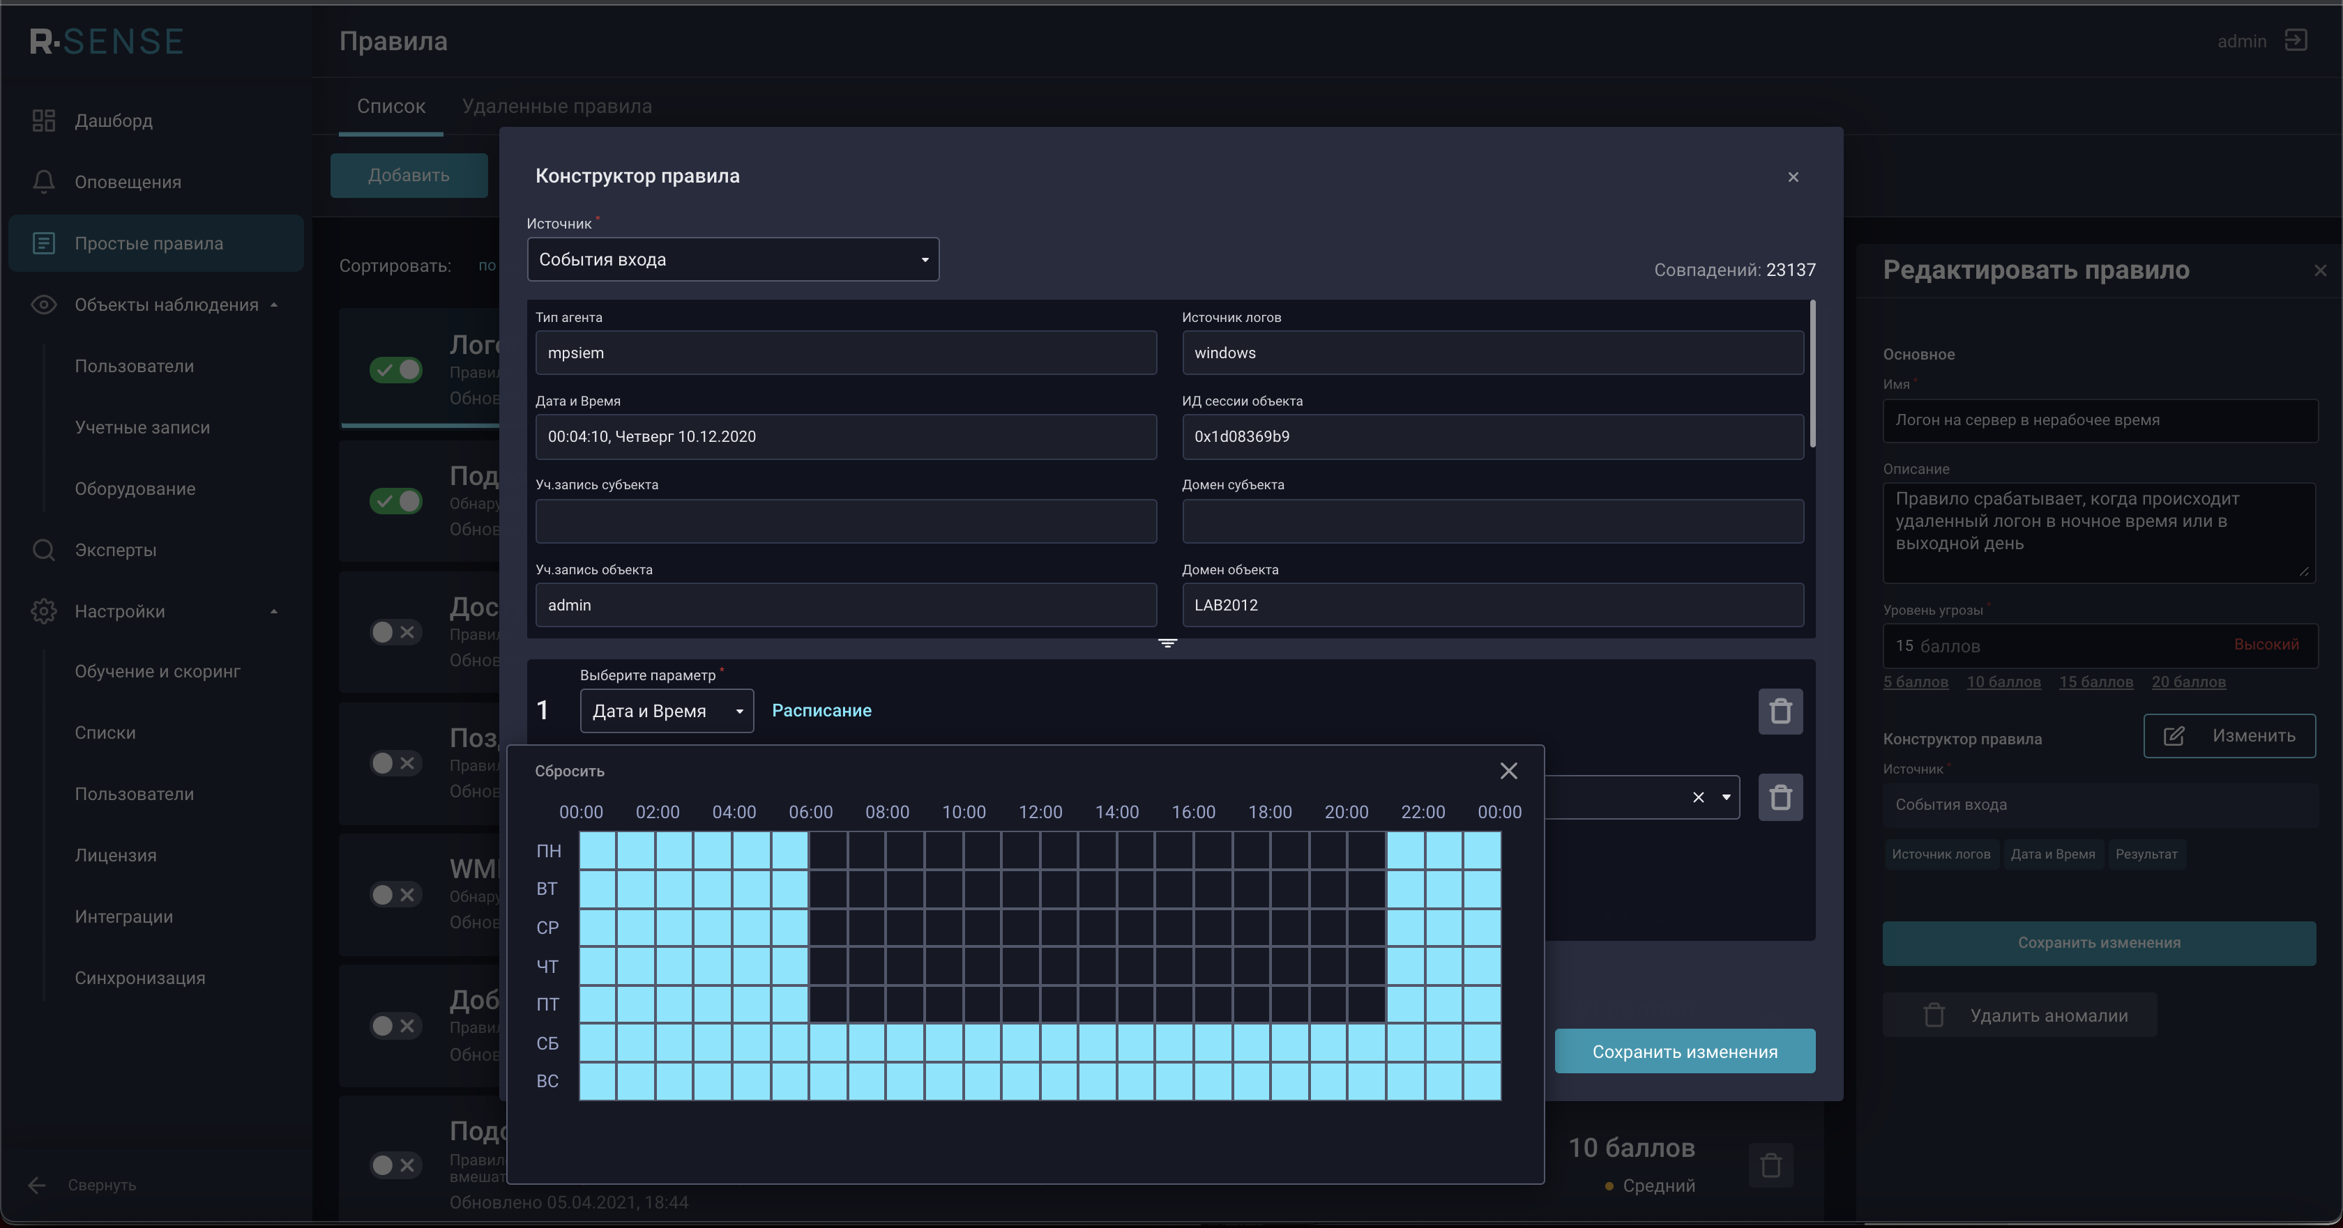Disable the first enabled rule toggle
The image size is (2343, 1228).
395,369
